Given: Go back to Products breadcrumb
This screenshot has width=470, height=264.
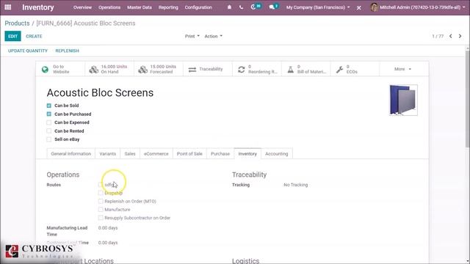Looking at the screenshot, I should coord(17,23).
